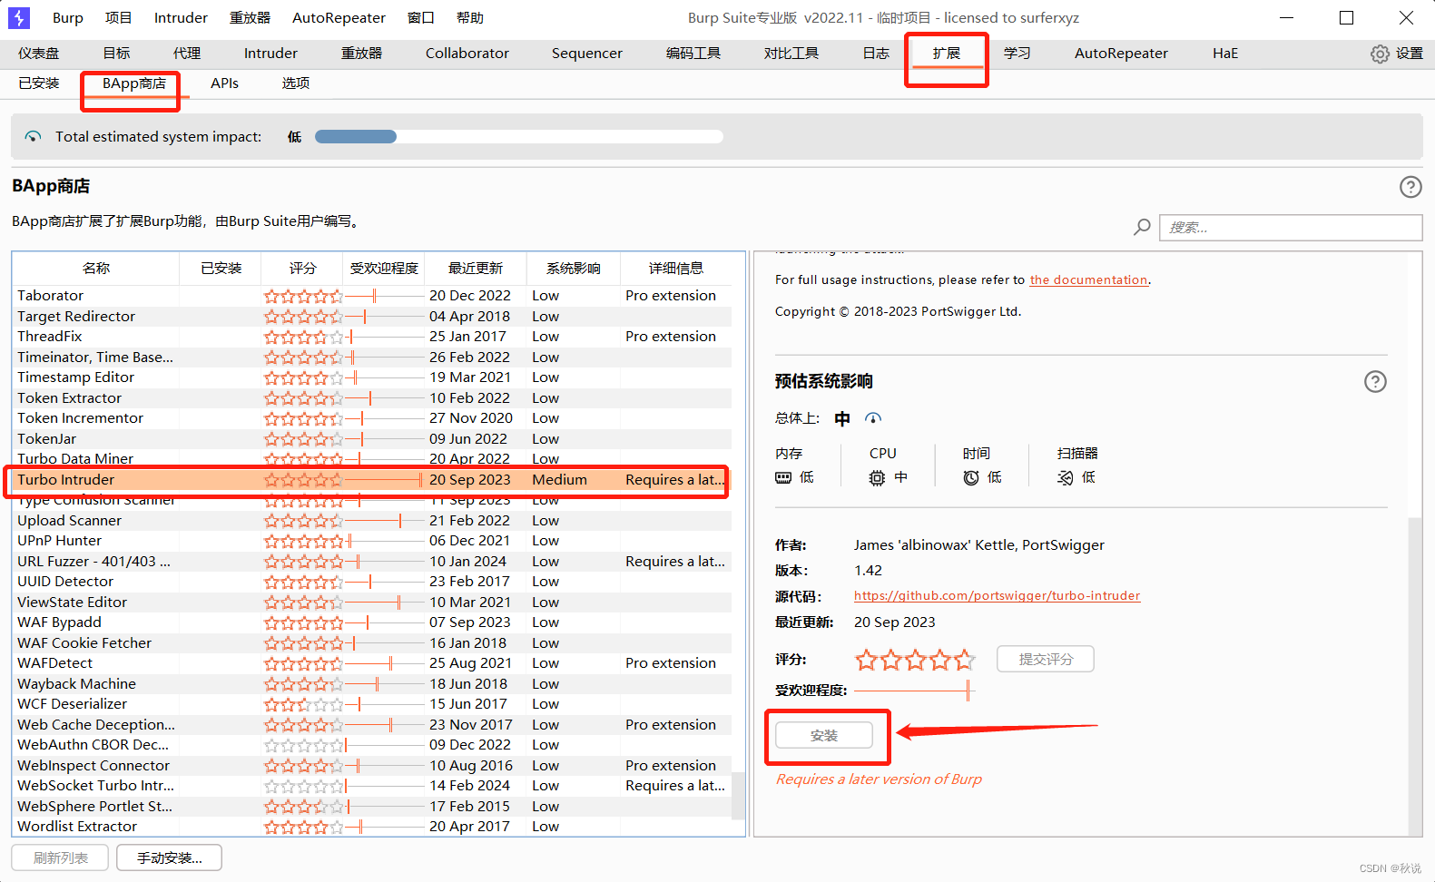1435x882 pixels.
Task: Click the search input field
Action: click(1291, 227)
